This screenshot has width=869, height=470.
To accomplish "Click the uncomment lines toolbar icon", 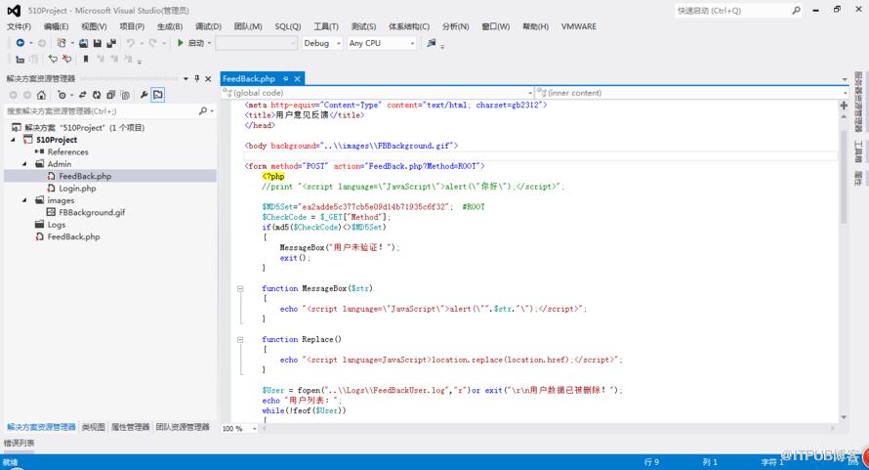I will pyautogui.click(x=66, y=59).
